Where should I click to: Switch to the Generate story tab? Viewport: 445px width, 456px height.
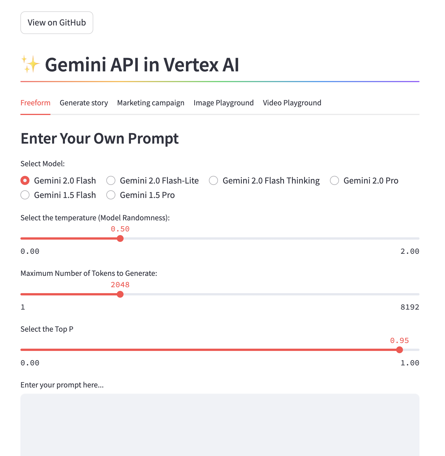(x=84, y=103)
